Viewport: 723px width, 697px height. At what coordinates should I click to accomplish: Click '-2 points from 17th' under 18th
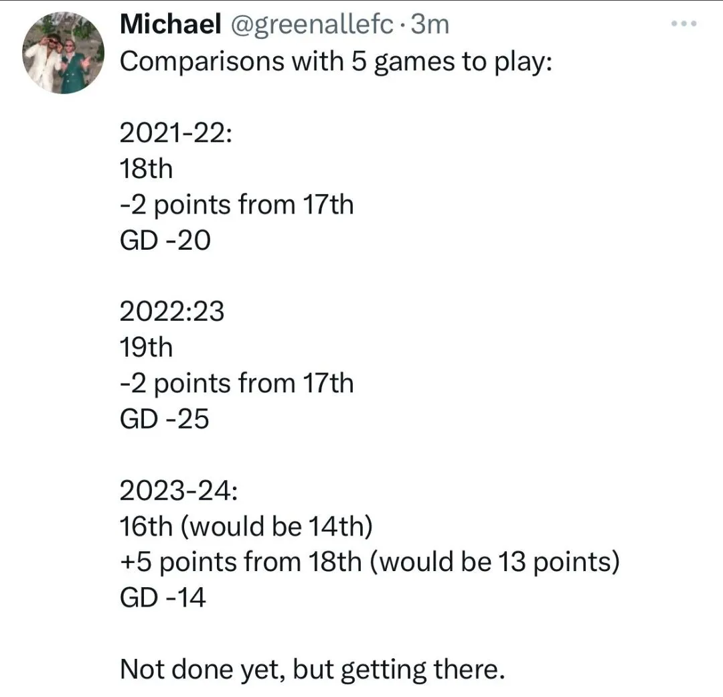click(236, 204)
